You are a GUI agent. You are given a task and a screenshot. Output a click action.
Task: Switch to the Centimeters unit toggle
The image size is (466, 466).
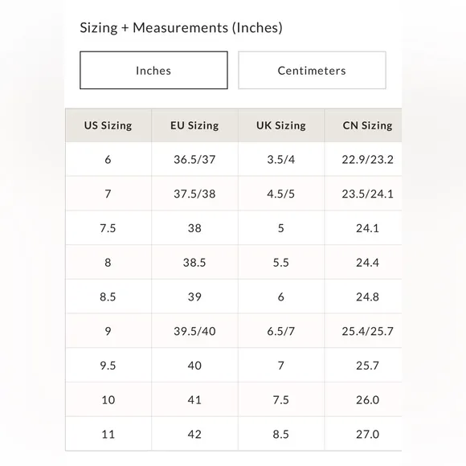click(x=312, y=70)
